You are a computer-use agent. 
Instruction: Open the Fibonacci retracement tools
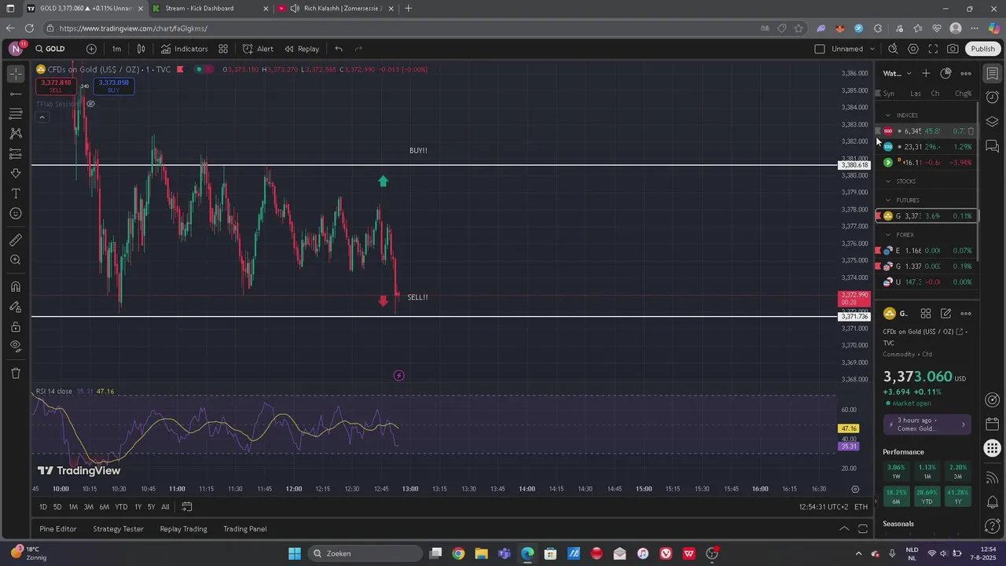(16, 114)
